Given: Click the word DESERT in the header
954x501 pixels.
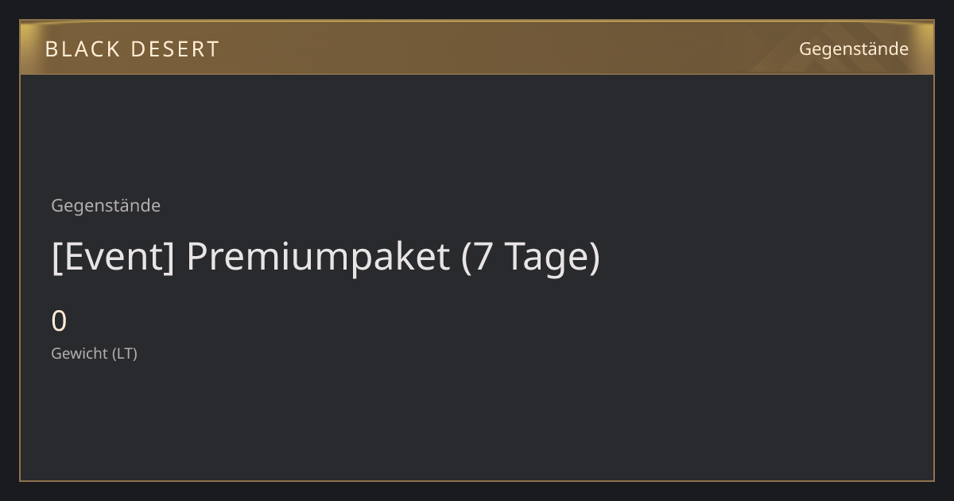Looking at the screenshot, I should 174,49.
